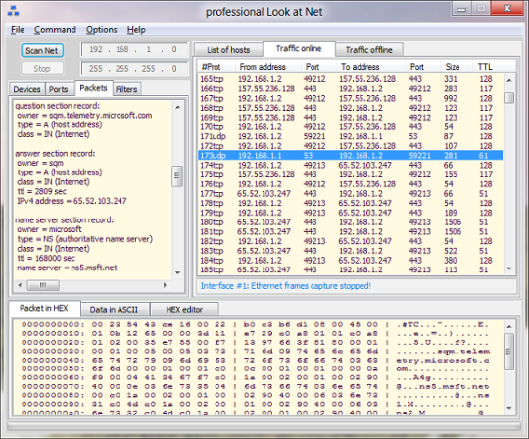Image resolution: width=529 pixels, height=439 pixels.
Task: Click the Look at Net app icon
Action: (x=13, y=11)
